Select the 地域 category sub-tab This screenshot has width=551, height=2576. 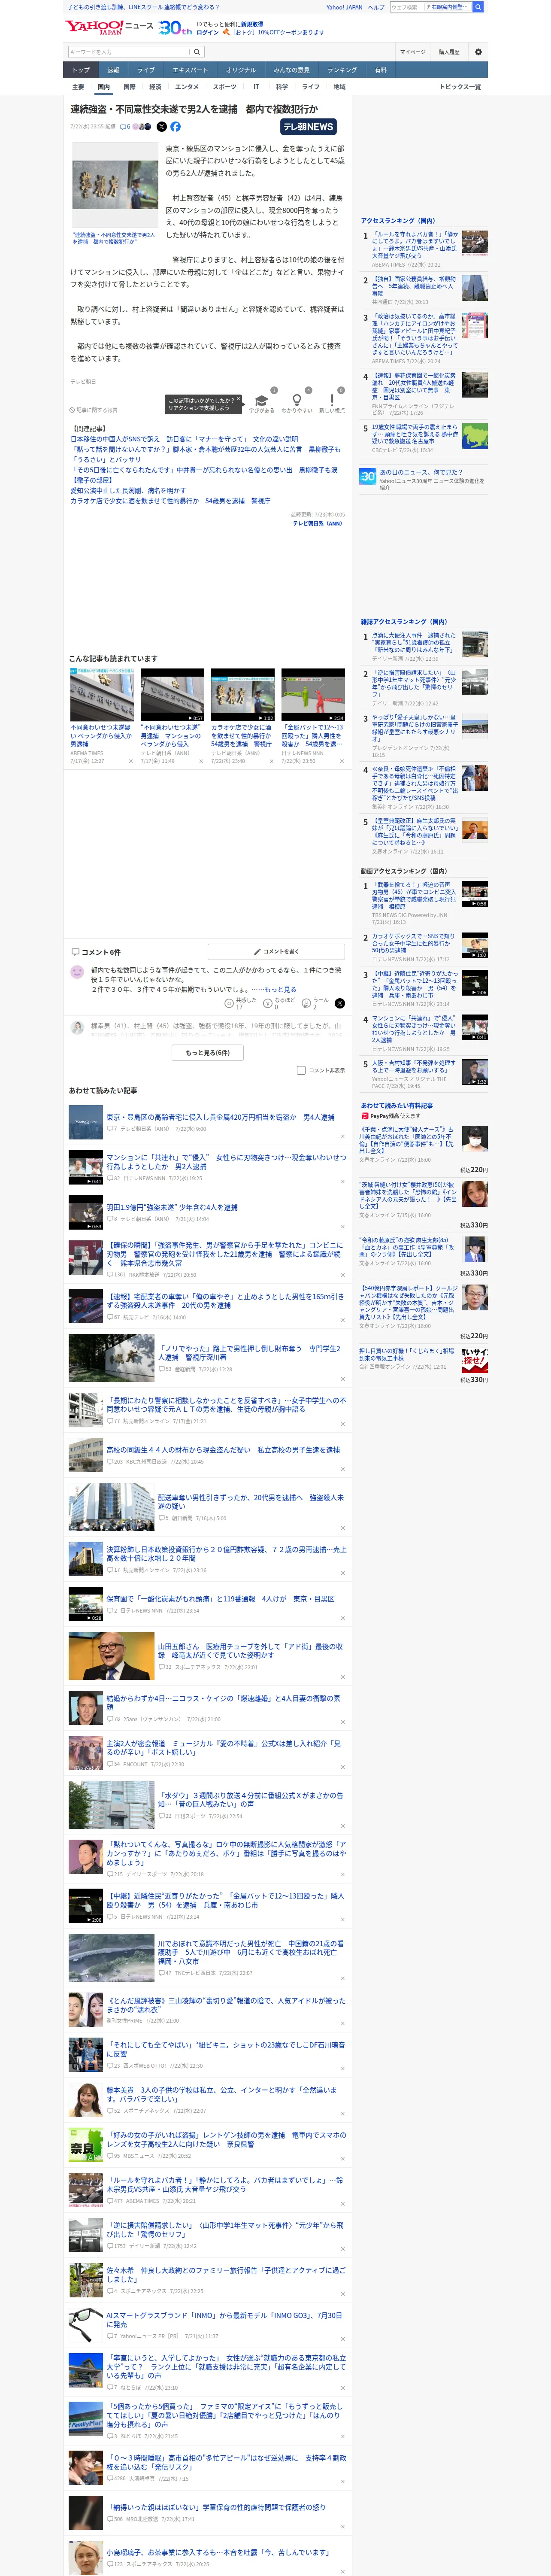pyautogui.click(x=339, y=87)
